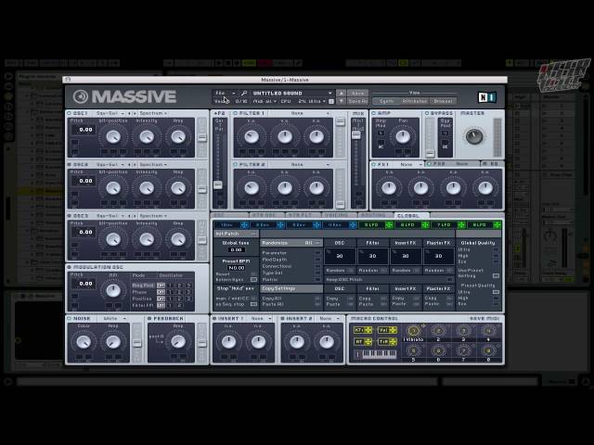The width and height of the screenshot is (594, 445).
Task: Toggle the Feedback power button
Action: (149, 319)
